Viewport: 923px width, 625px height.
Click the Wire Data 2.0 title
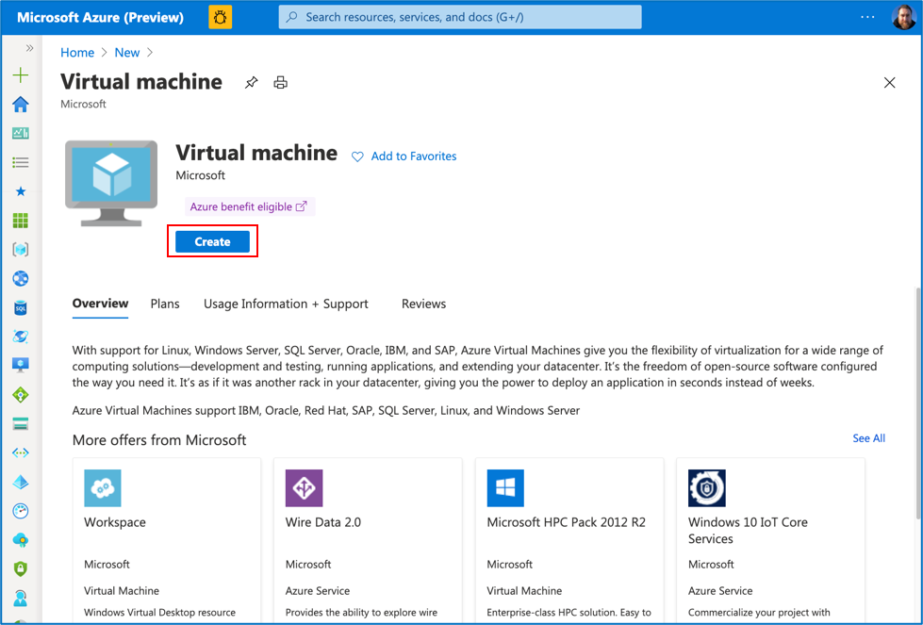[x=323, y=522]
